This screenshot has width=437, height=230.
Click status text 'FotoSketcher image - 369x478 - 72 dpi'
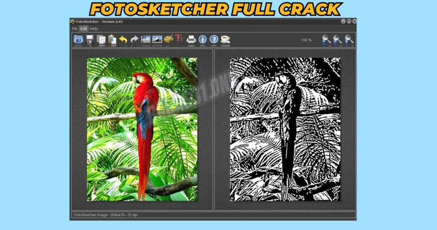(x=106, y=215)
